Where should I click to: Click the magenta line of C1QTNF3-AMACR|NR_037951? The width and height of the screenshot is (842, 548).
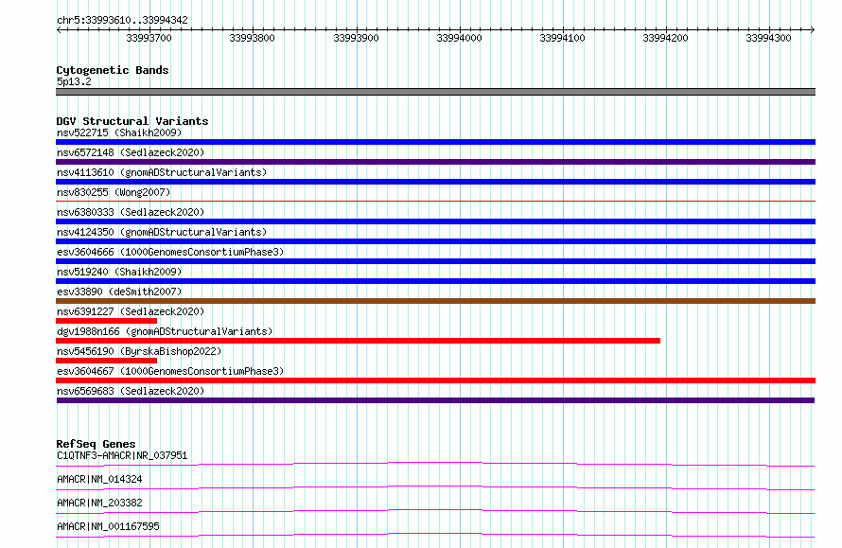tap(435, 464)
